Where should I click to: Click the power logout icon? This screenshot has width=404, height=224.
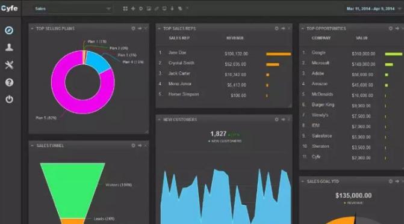(9, 99)
